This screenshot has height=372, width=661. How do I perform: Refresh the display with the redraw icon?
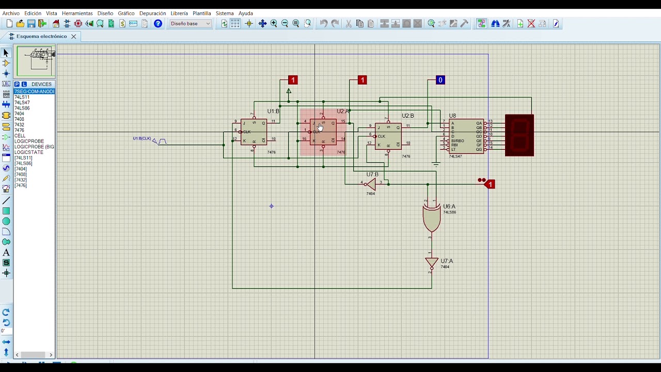(224, 23)
